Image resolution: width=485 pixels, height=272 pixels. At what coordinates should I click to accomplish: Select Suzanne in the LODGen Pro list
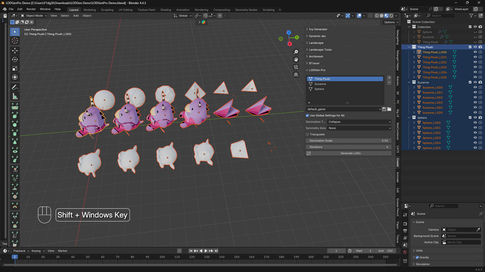coord(345,84)
